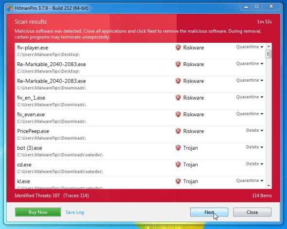Click the shield icon next to PricePeep.exe
The width and height of the screenshot is (287, 229).
[178, 131]
